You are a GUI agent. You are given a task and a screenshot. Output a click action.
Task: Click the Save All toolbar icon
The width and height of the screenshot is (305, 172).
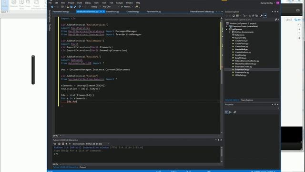click(x=75, y=7)
